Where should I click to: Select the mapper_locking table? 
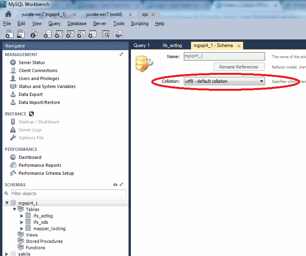point(49,229)
